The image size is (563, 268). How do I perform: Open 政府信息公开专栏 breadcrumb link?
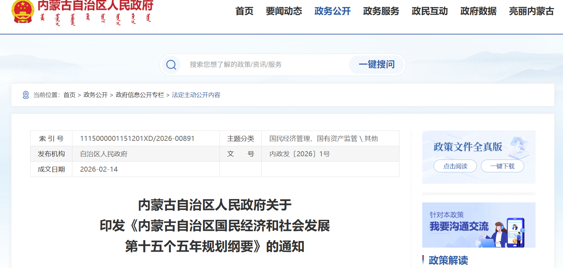tap(140, 95)
